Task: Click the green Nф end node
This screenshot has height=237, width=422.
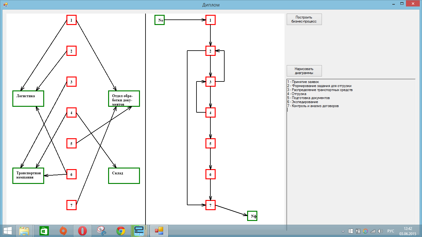Action: coord(252,216)
